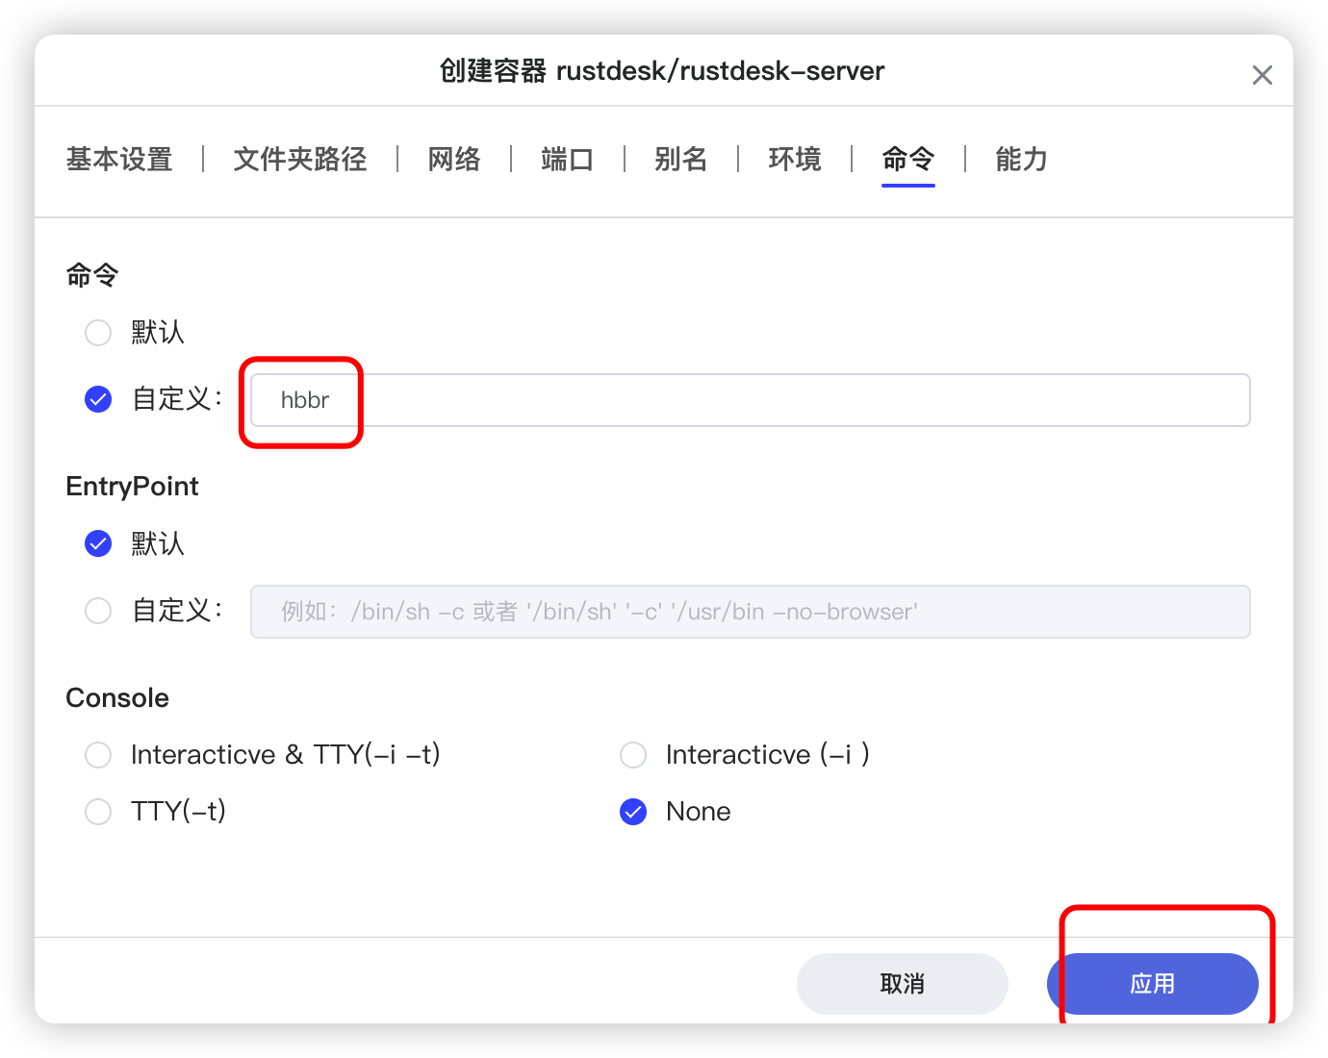Select 默认 radio under 命令 section

pos(98,333)
